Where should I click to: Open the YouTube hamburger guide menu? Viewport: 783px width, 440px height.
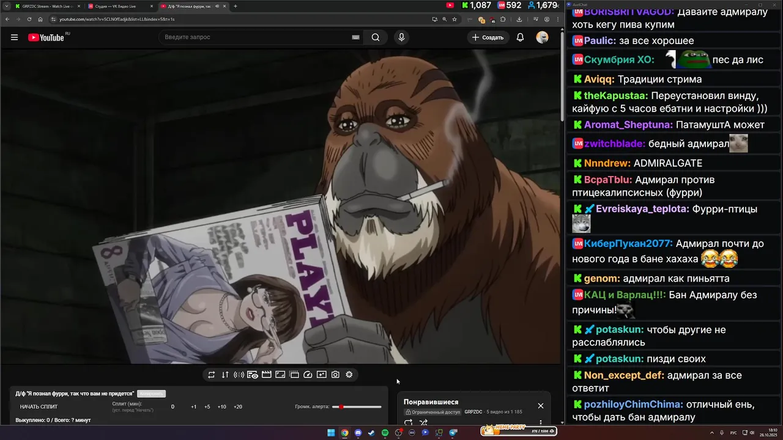pyautogui.click(x=14, y=37)
